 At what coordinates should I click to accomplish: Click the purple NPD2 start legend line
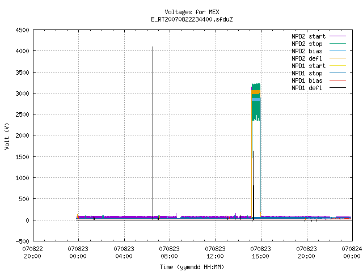[337, 36]
